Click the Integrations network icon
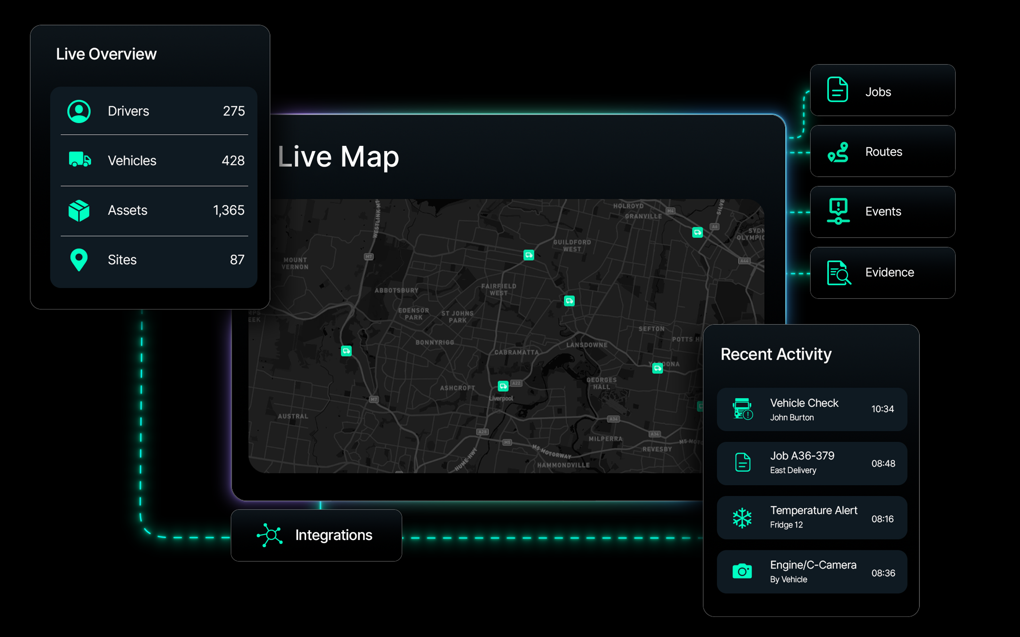This screenshot has height=637, width=1020. 270,535
